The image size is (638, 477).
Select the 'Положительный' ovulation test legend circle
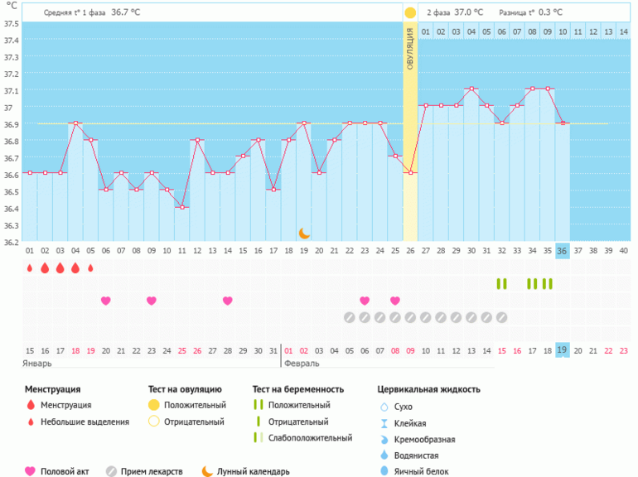[153, 405]
